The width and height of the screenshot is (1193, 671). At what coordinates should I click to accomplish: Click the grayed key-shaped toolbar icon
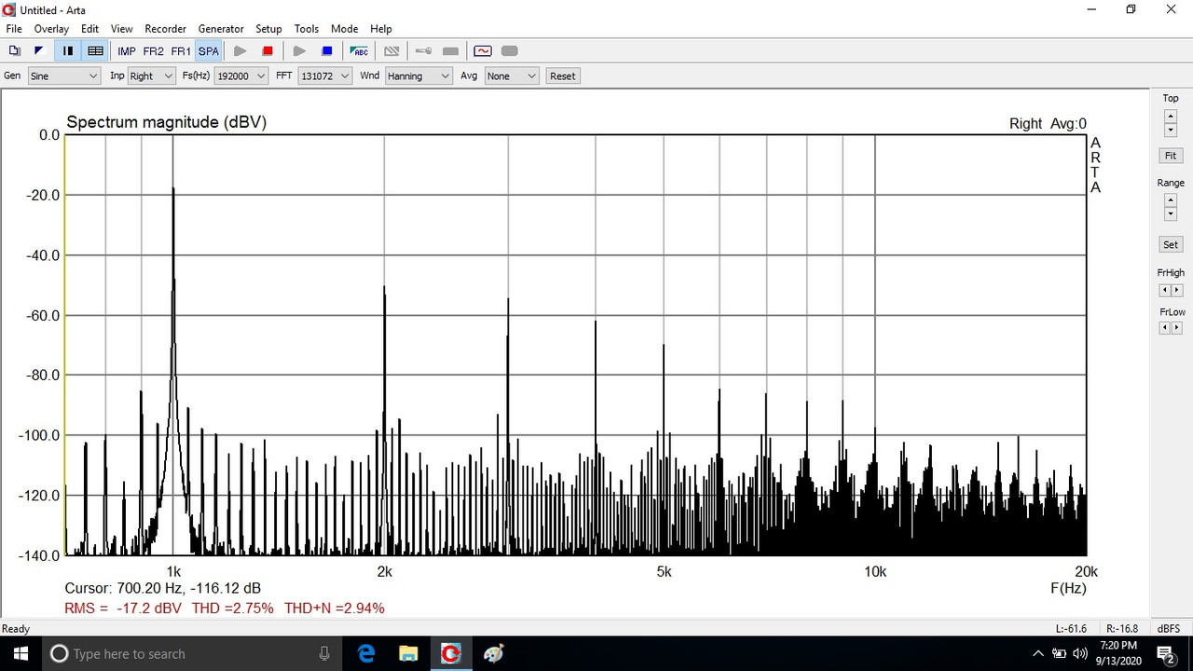(x=423, y=51)
